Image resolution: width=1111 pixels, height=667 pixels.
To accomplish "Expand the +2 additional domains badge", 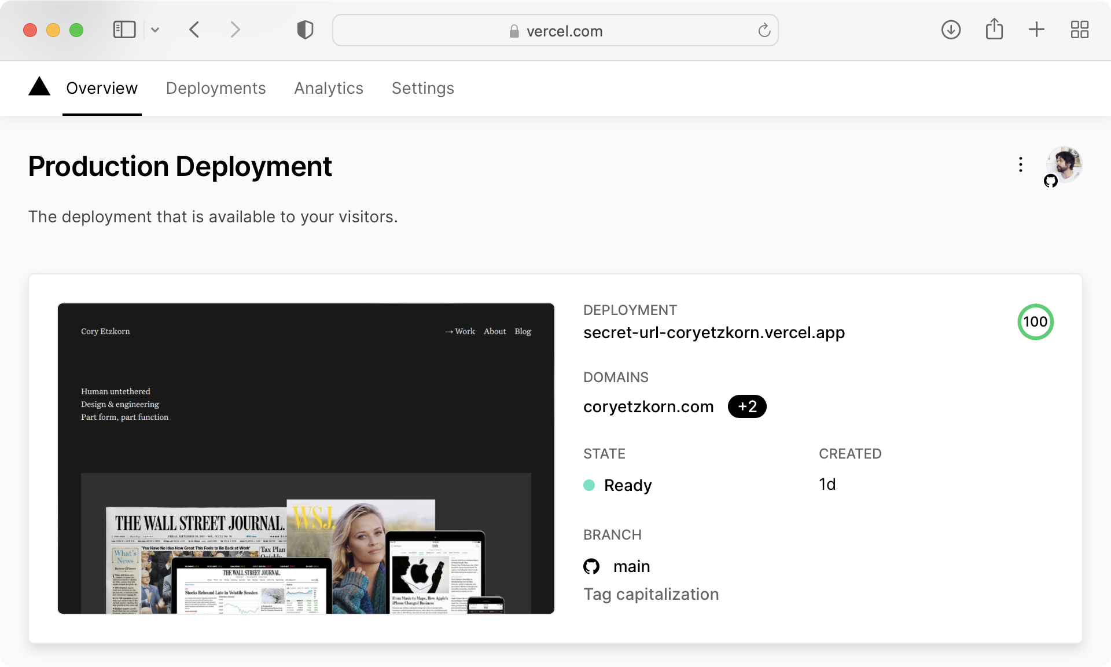I will point(747,406).
